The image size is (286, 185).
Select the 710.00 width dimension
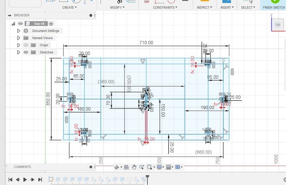146,43
